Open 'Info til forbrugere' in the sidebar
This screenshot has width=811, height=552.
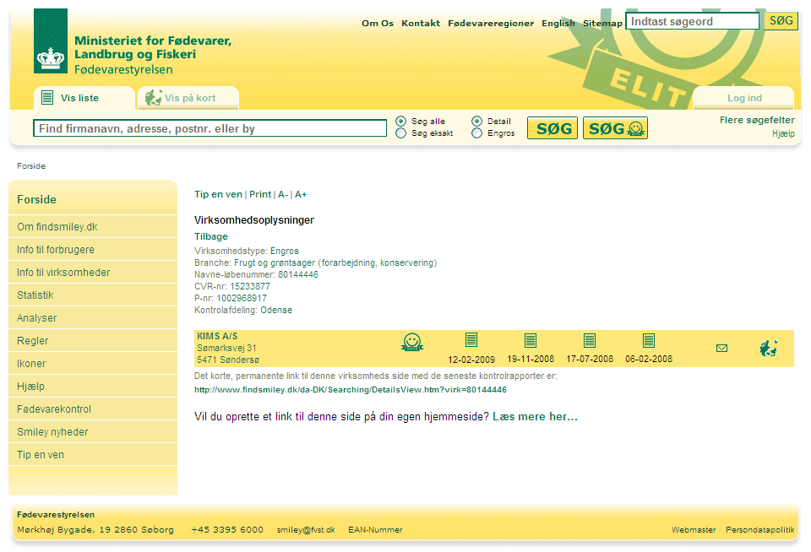[56, 250]
